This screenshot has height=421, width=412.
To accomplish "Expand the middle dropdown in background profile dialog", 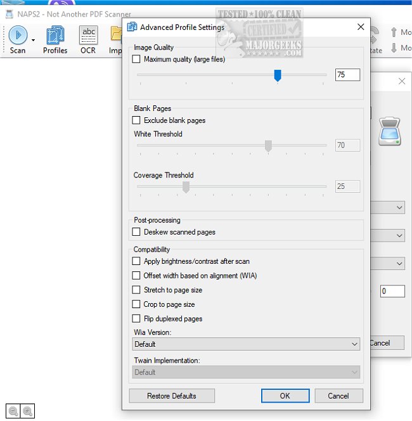I will pyautogui.click(x=399, y=235).
